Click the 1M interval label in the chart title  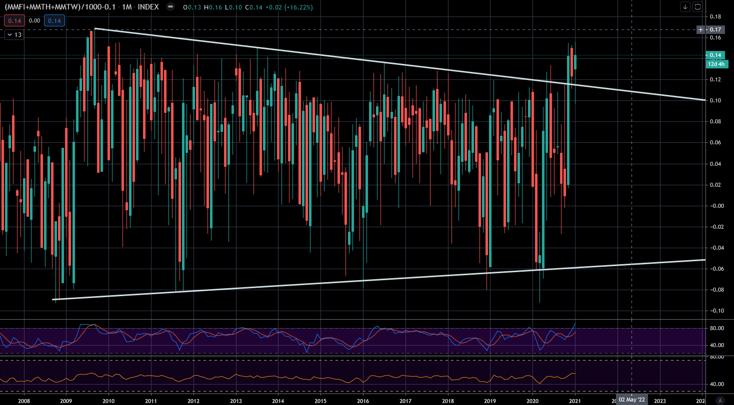(x=127, y=7)
